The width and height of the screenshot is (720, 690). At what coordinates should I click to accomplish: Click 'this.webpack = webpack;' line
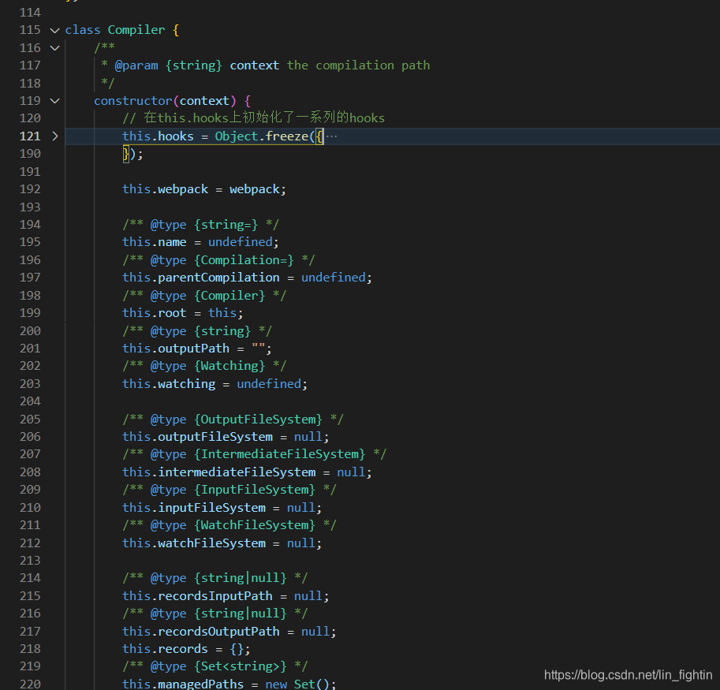click(204, 189)
